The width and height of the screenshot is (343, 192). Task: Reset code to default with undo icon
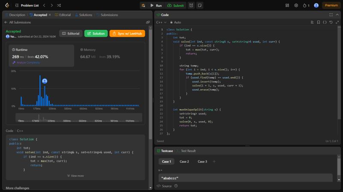coord(331,22)
